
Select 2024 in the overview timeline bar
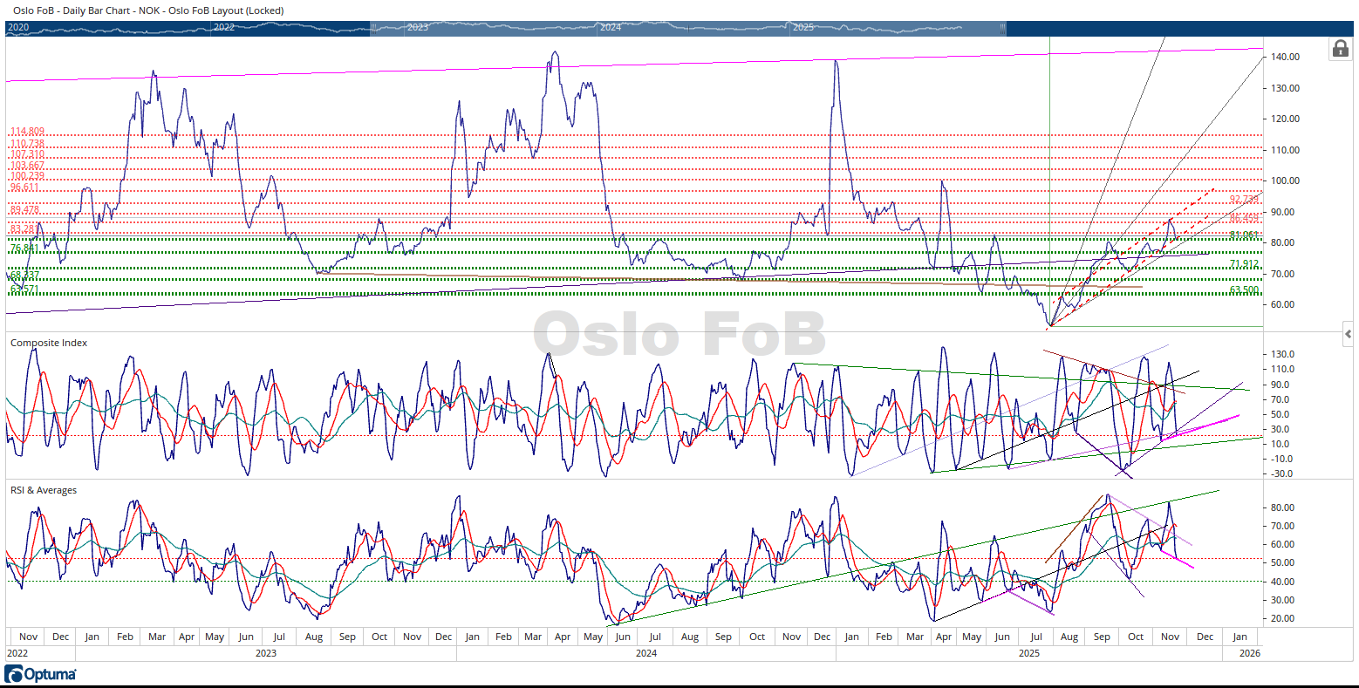(611, 28)
